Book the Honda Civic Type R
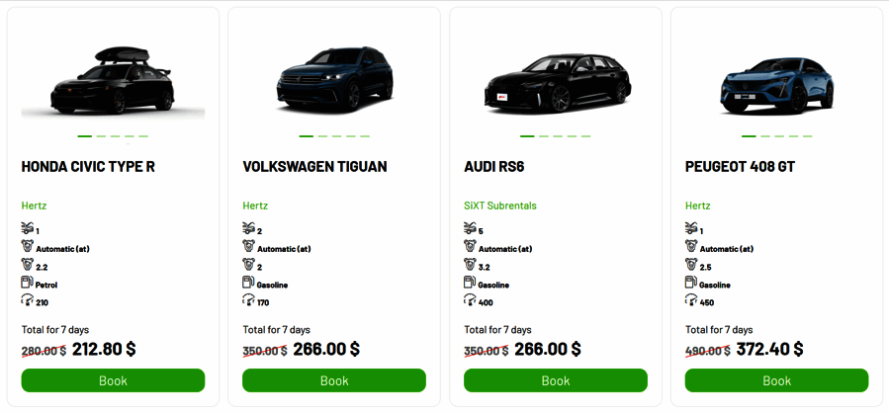 113,380
